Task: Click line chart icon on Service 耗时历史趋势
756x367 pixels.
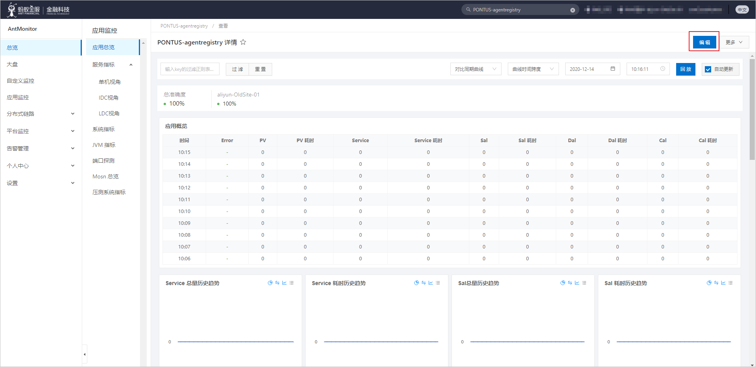Action: point(431,283)
